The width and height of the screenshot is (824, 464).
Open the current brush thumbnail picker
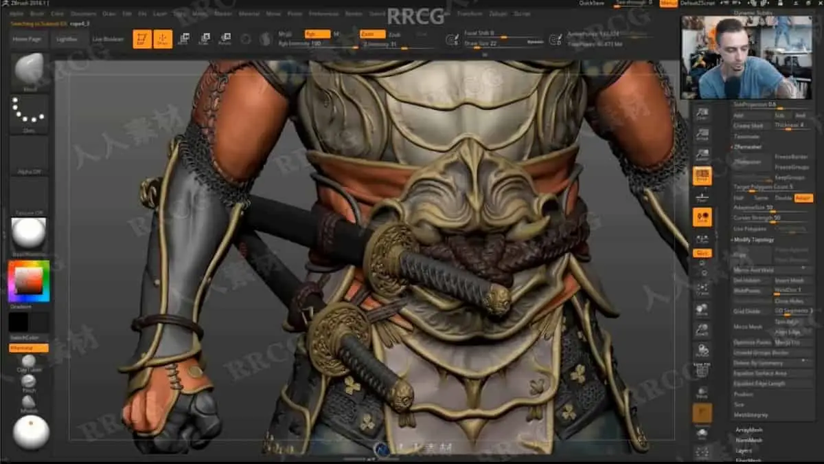pyautogui.click(x=30, y=72)
